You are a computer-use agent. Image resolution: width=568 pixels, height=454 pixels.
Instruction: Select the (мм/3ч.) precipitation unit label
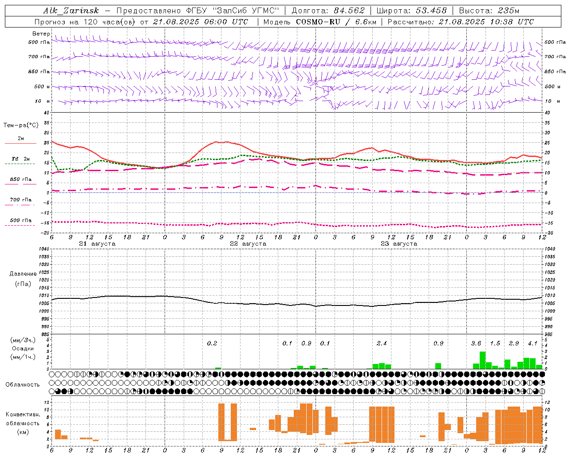[23, 340]
